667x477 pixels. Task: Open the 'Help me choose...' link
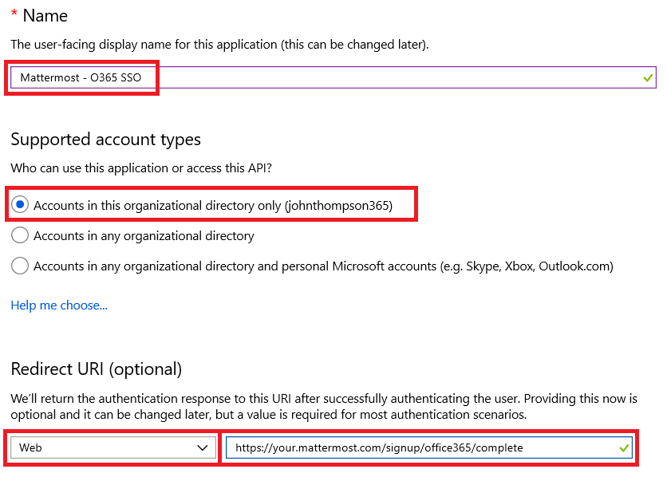pos(58,305)
